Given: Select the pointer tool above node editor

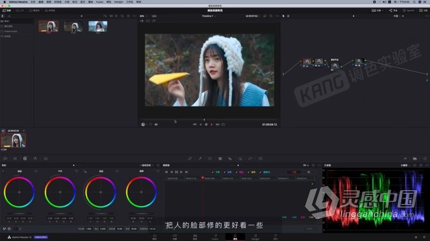Looking at the screenshot, I should pos(283,16).
